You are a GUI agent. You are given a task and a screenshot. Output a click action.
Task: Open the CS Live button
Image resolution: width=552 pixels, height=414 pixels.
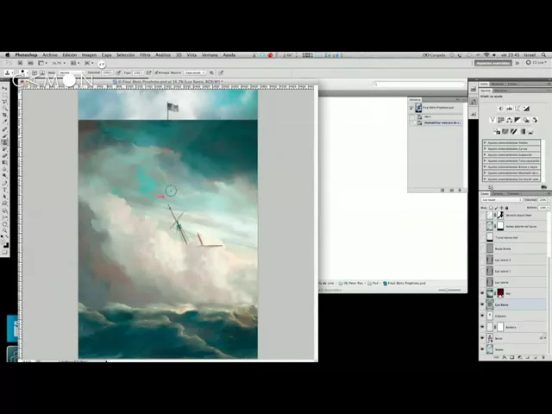coord(536,63)
